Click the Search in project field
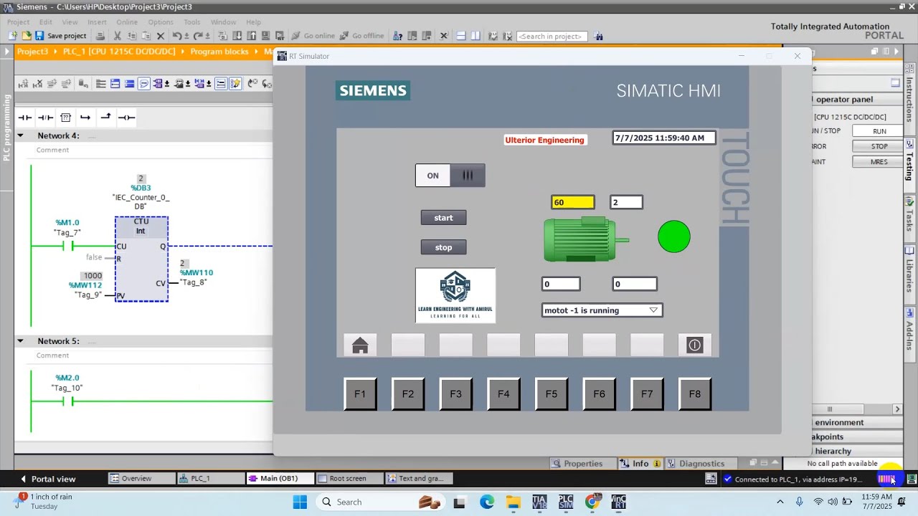This screenshot has width=918, height=516. point(552,37)
